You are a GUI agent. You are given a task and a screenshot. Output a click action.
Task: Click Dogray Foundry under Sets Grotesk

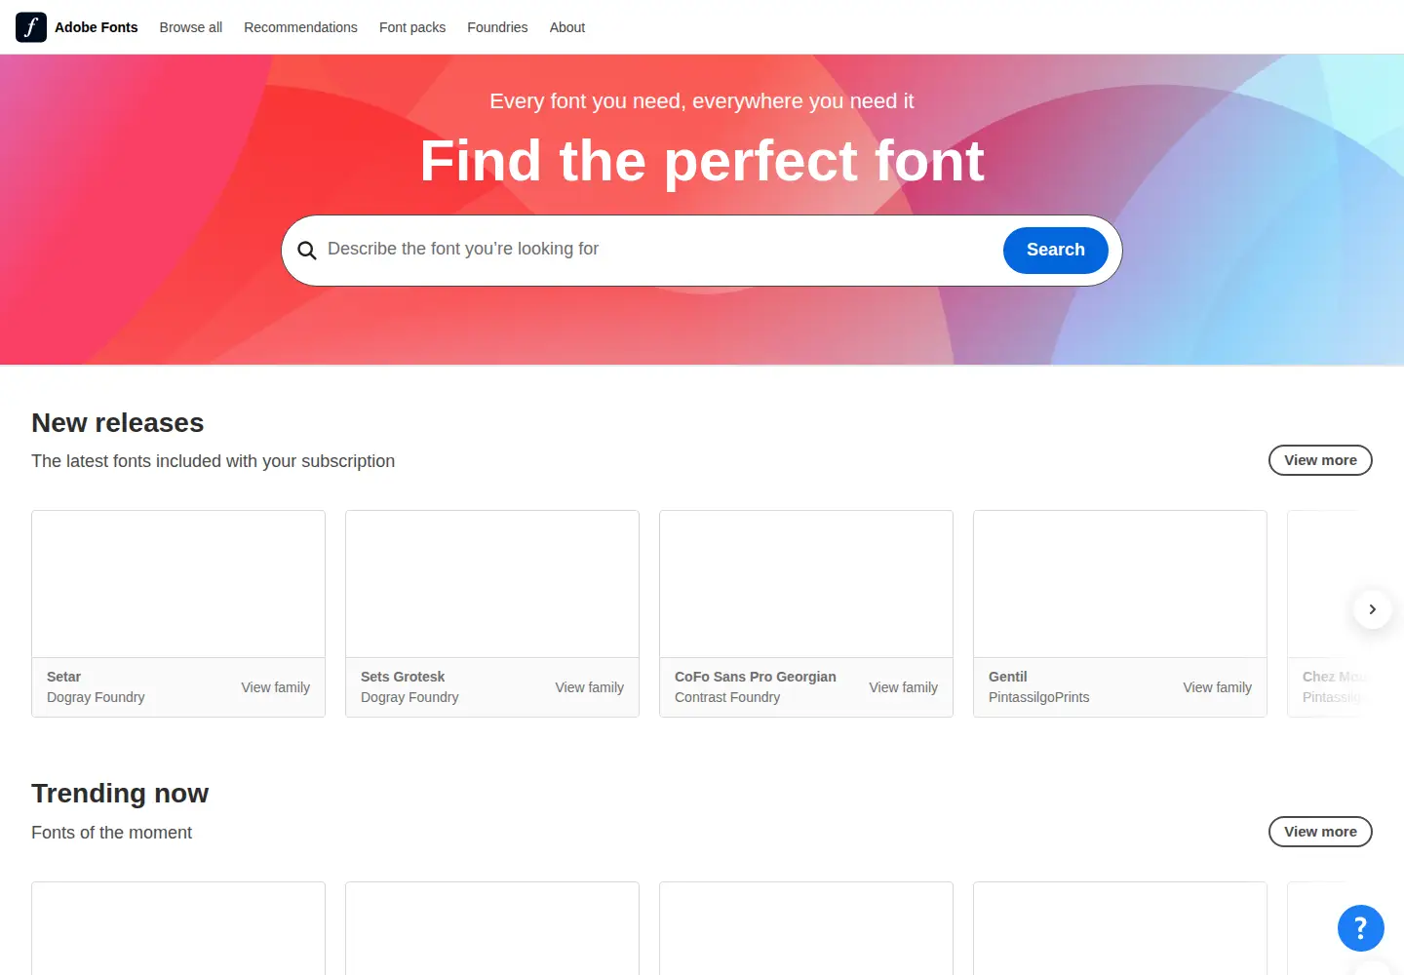409,697
